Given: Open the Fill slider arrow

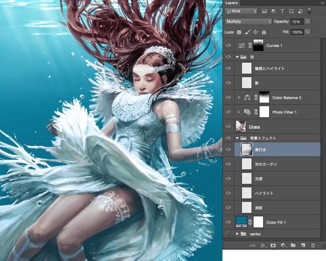Looking at the screenshot, I should 308,32.
